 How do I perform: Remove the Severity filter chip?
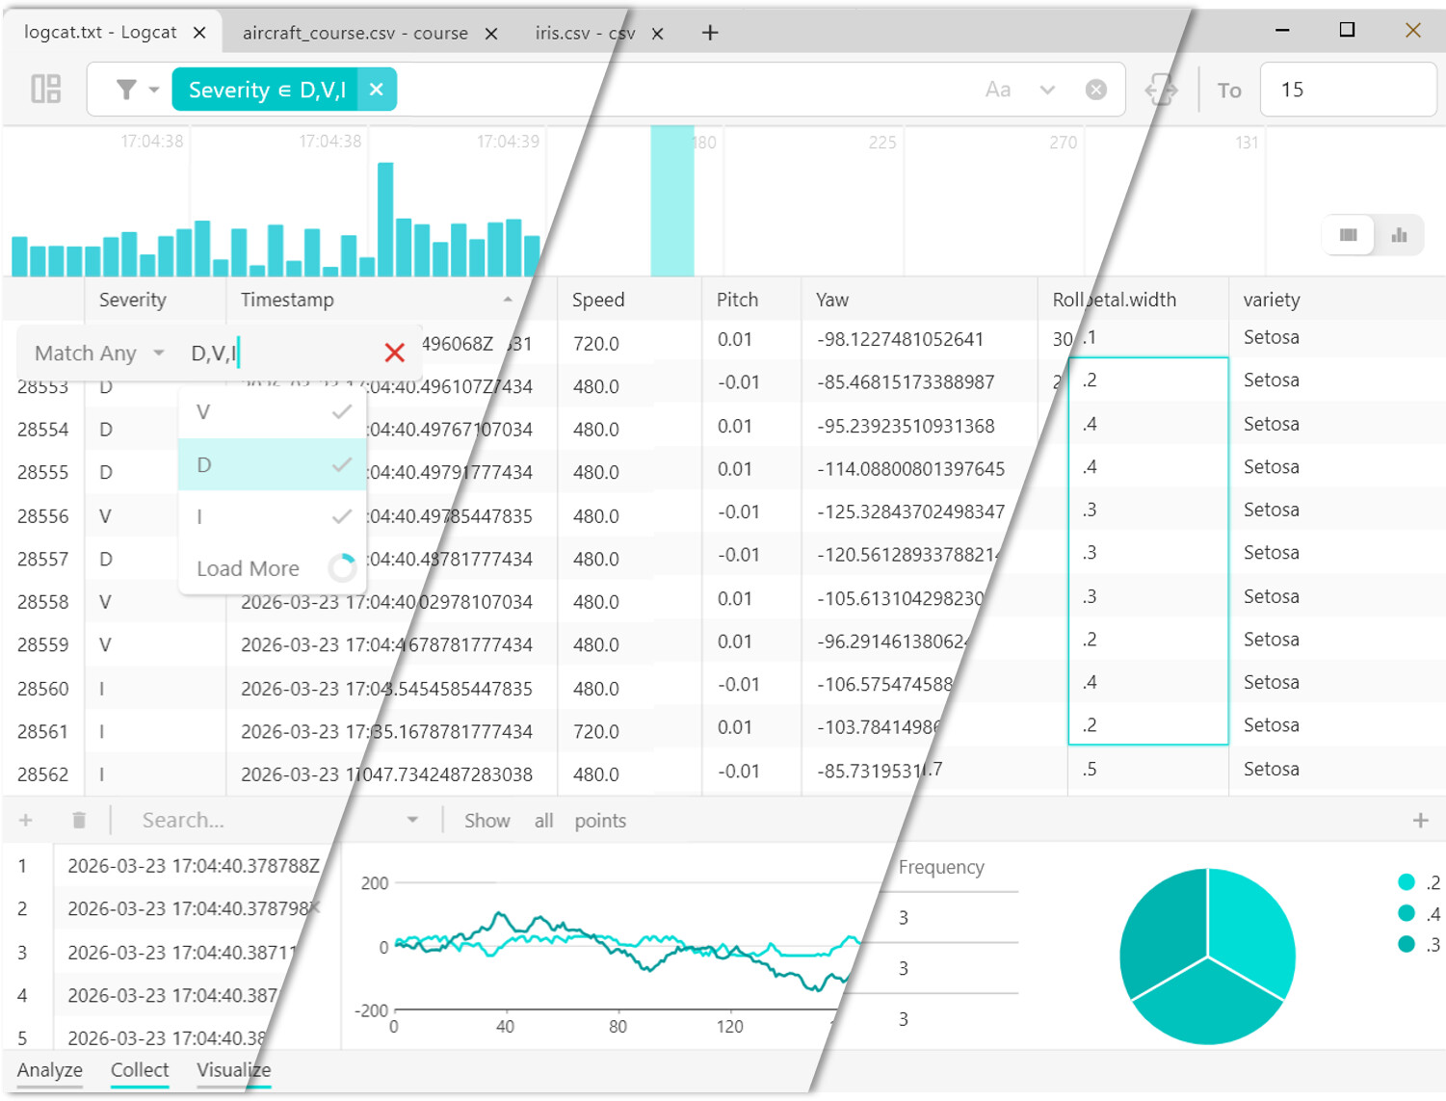click(x=377, y=90)
